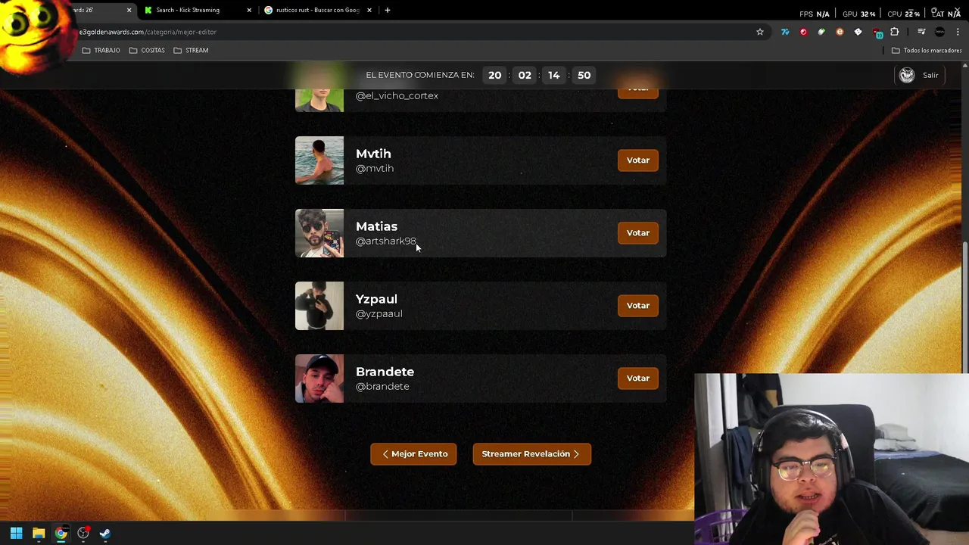The width and height of the screenshot is (969, 545).
Task: Close the Golden Awards 26' tab
Action: coord(129,10)
